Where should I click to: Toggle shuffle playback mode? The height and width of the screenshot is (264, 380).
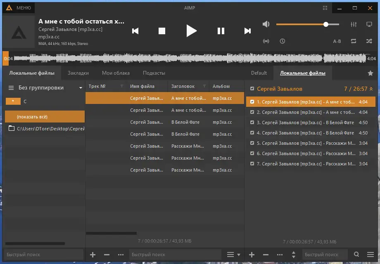[369, 41]
